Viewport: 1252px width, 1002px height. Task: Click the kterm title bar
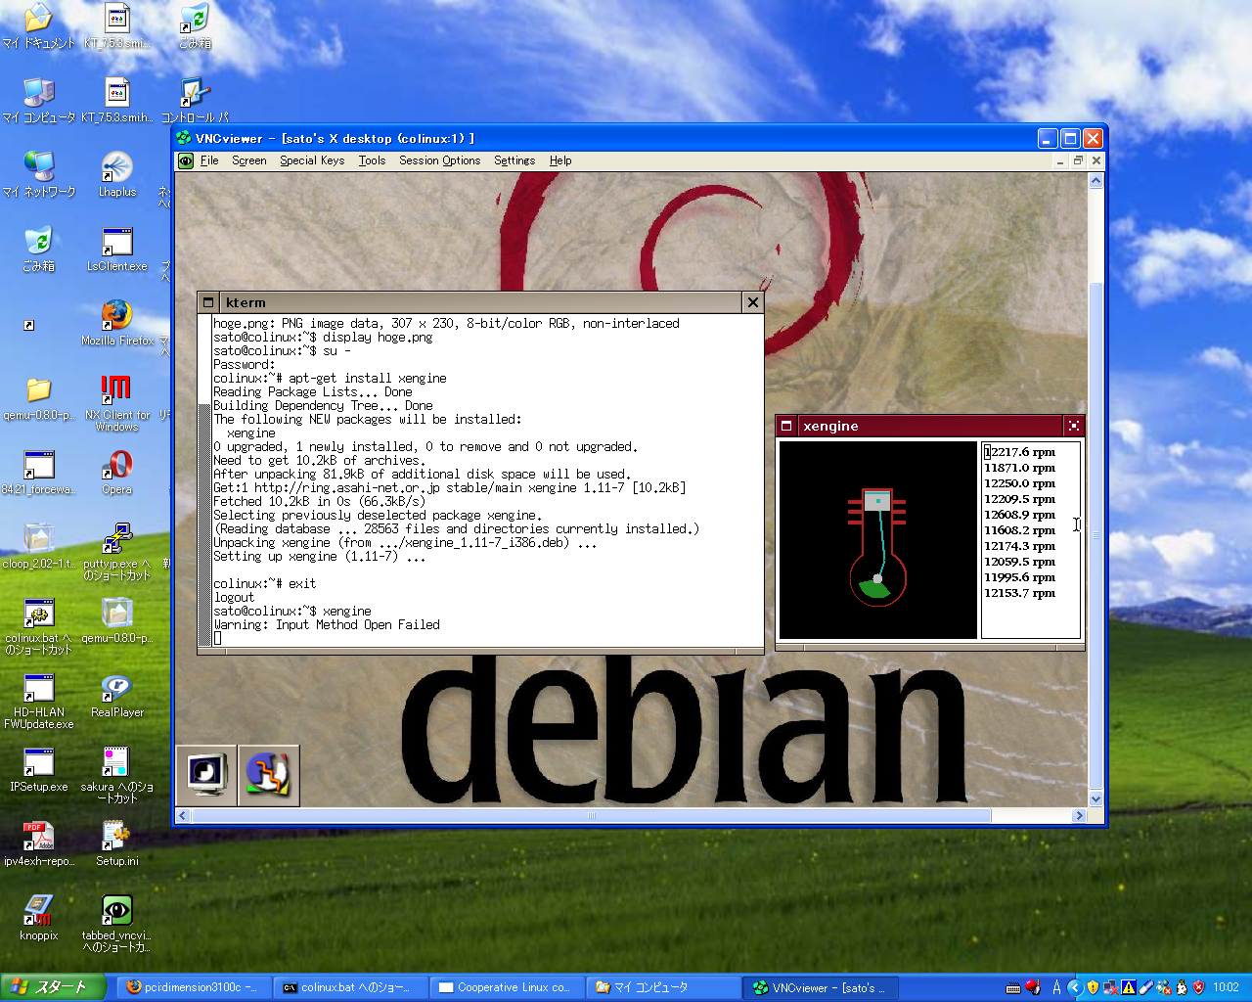click(x=480, y=302)
